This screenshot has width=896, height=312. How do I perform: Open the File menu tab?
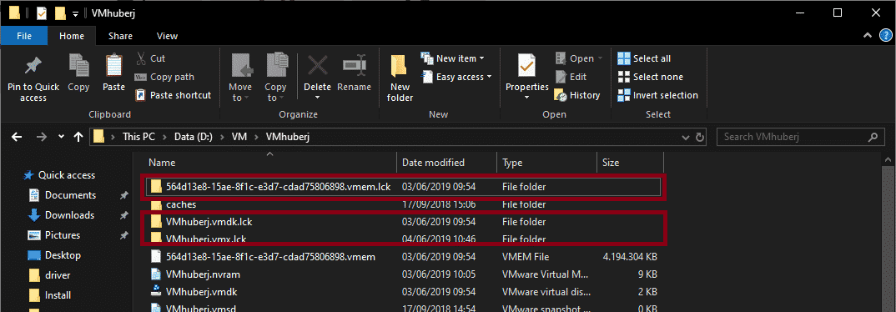(24, 35)
